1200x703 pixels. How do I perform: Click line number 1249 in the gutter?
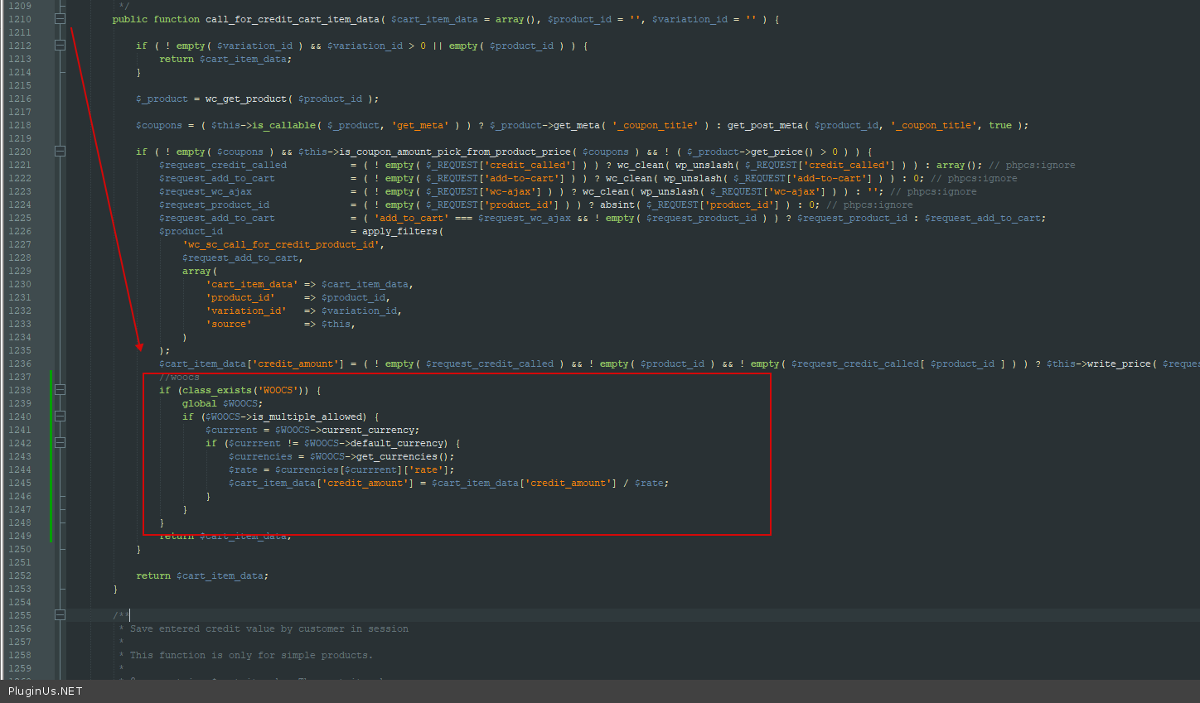click(20, 536)
